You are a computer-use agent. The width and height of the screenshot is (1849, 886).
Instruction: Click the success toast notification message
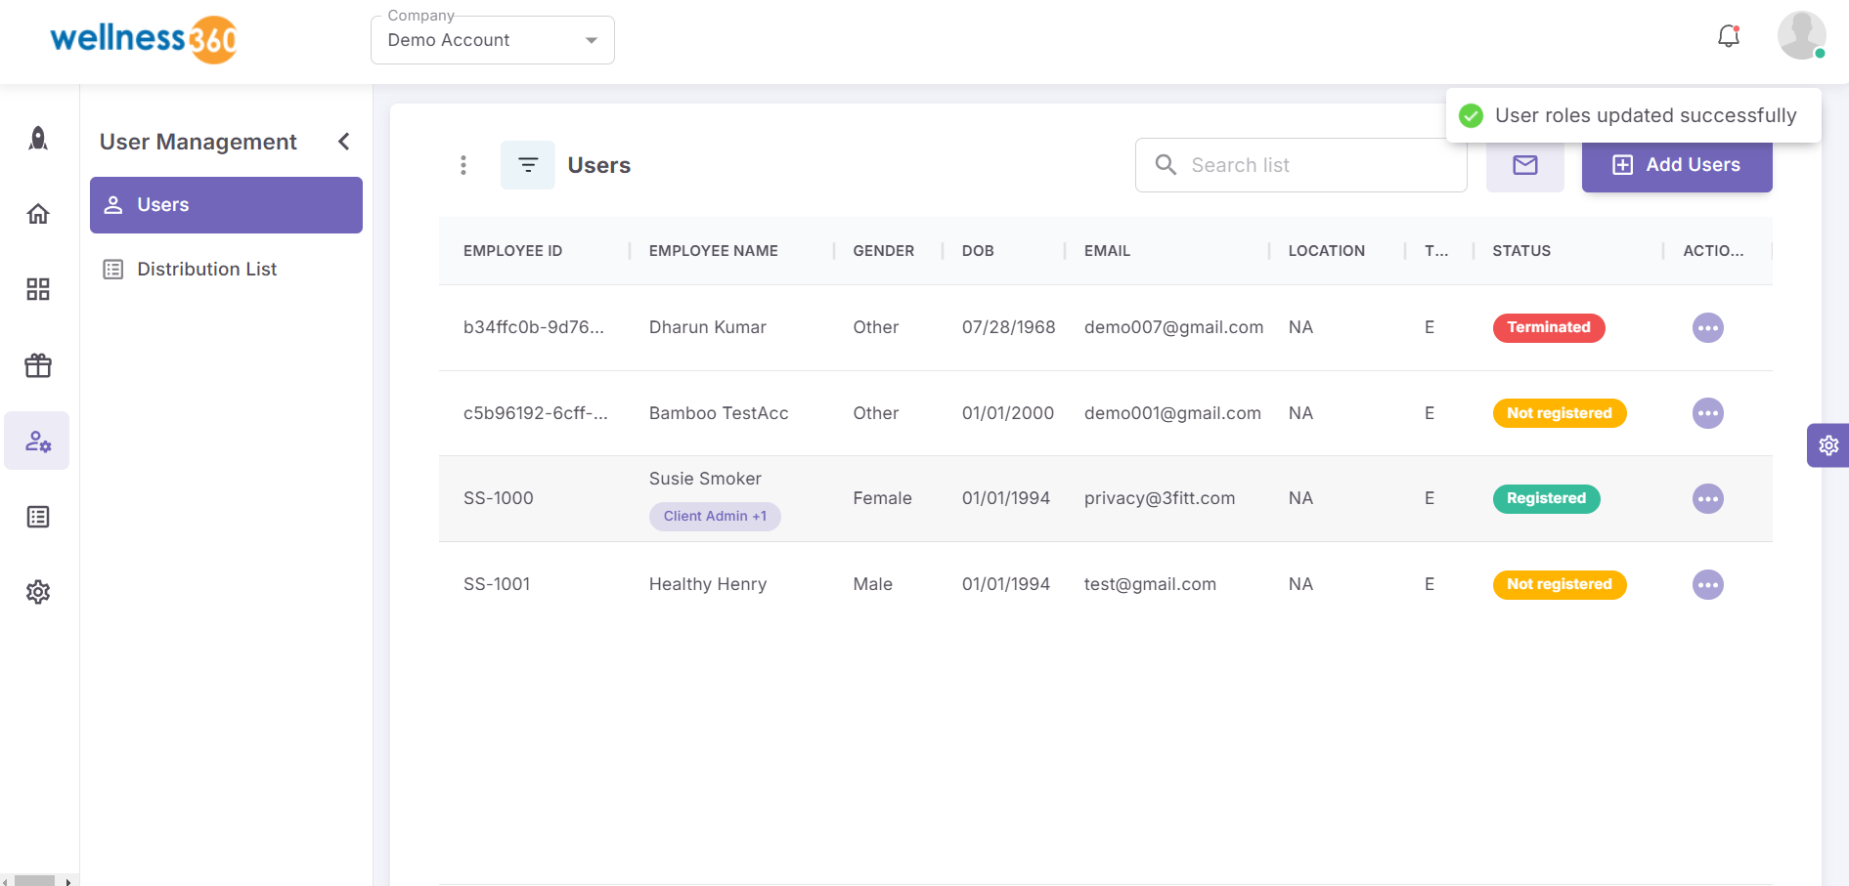coord(1634,115)
